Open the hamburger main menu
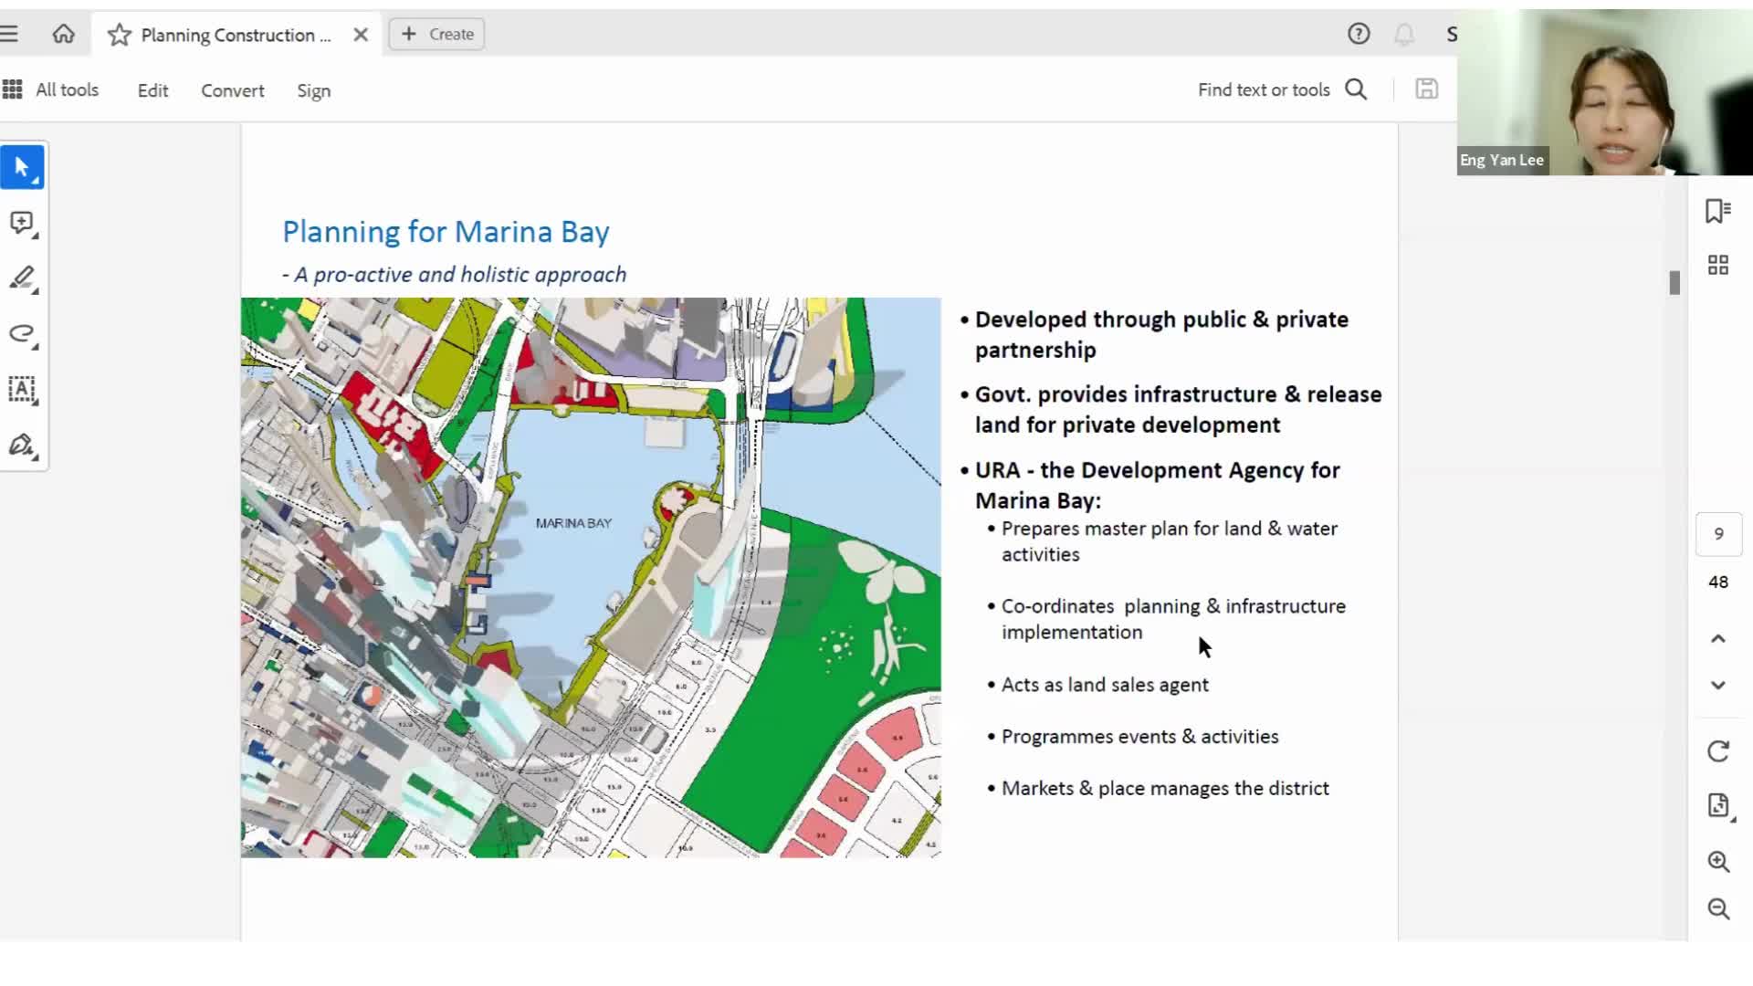This screenshot has height=986, width=1753. [x=10, y=35]
